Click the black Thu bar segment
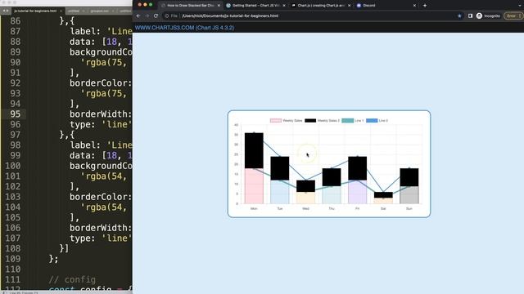The image size is (524, 294). coord(332,177)
